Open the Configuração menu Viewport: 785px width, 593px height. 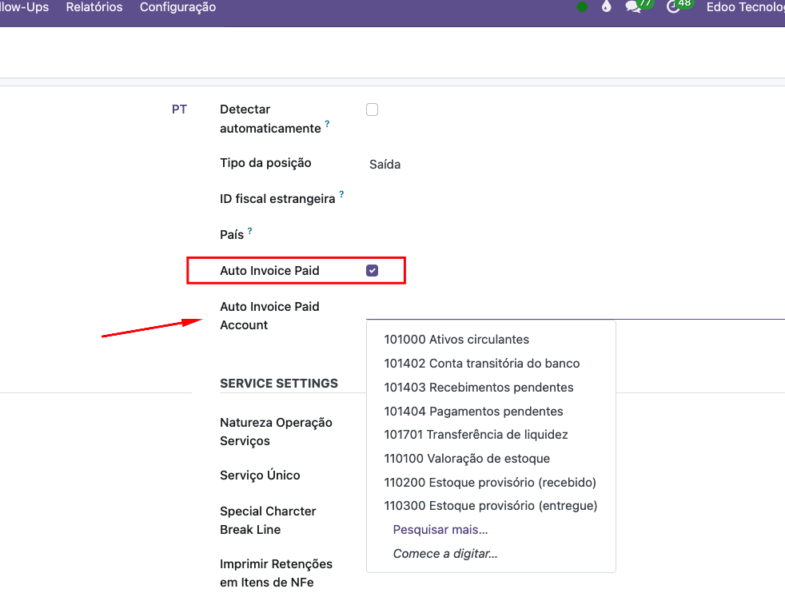177,7
